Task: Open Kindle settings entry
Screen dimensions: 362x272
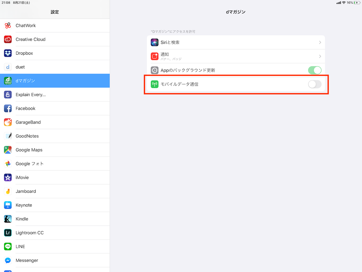Action: [55, 219]
